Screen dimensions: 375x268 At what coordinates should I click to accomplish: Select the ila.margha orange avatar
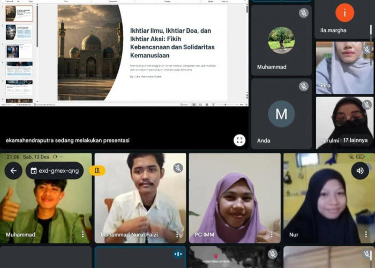(x=344, y=13)
